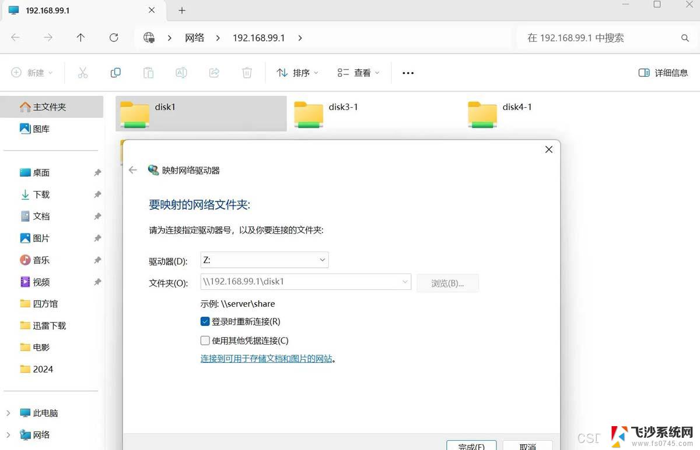The image size is (700, 450).
Task: Click the Copy icon in toolbar
Action: [116, 73]
